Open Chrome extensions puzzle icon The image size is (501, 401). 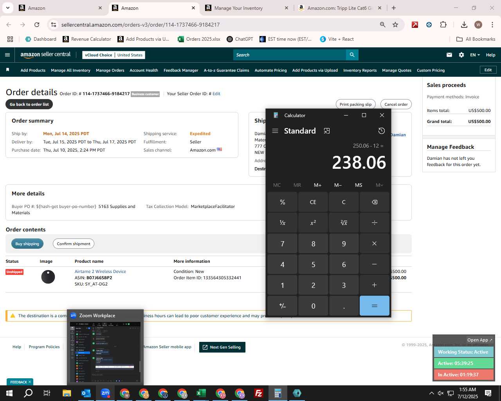(443, 25)
